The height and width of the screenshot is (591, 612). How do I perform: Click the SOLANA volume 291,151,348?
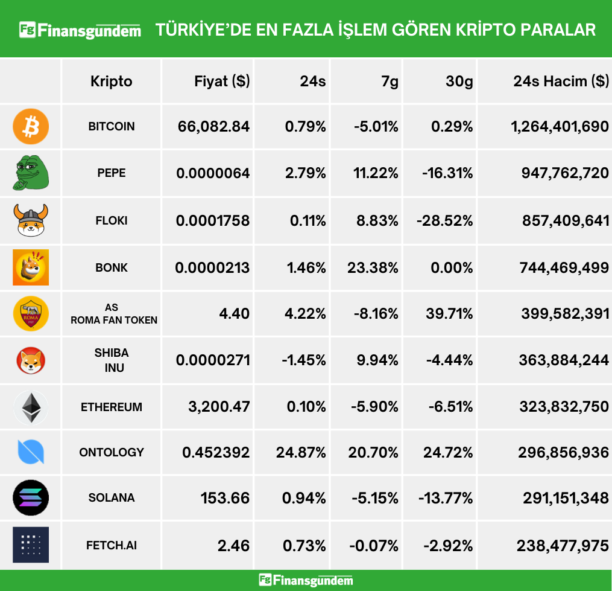pos(565,498)
